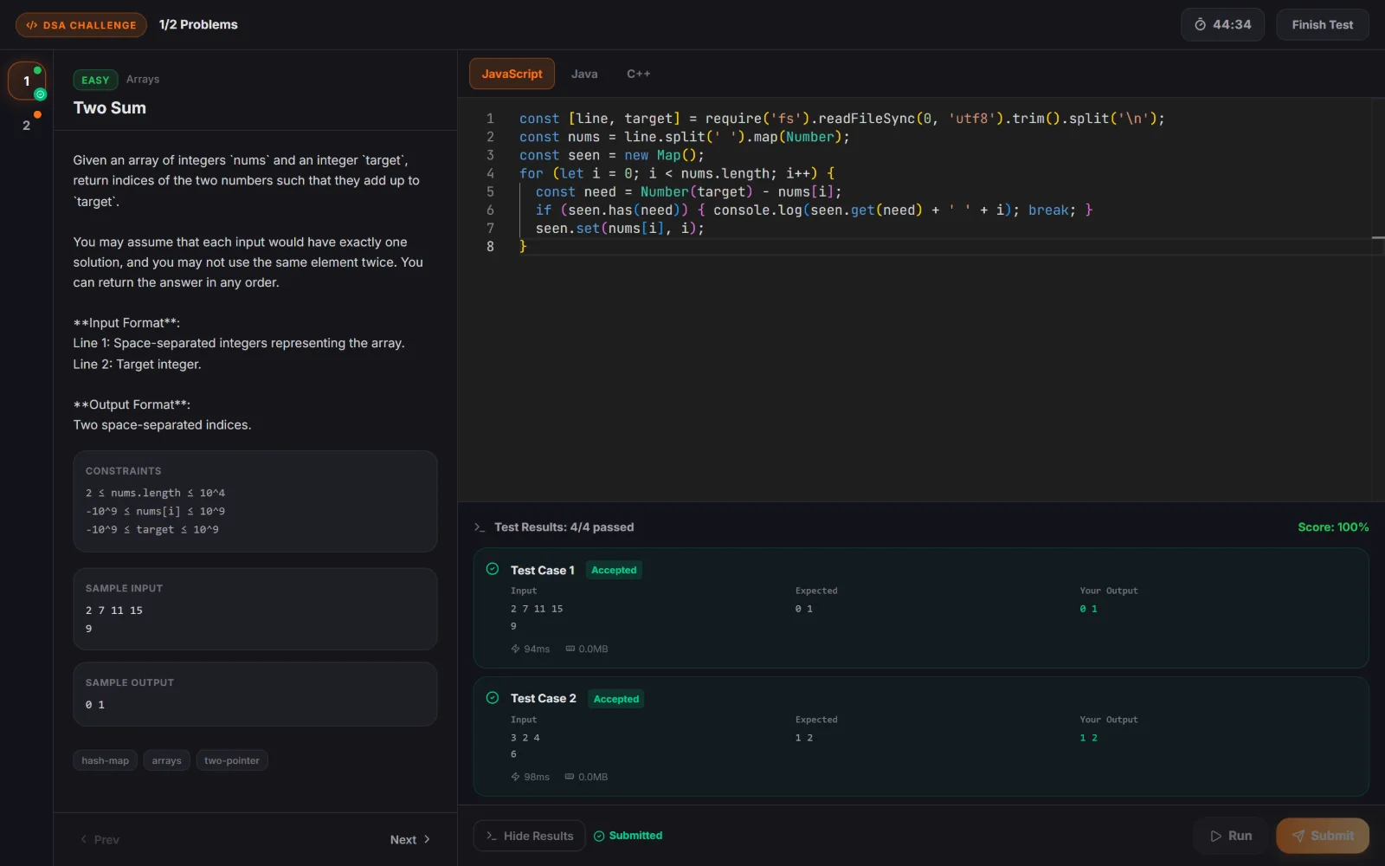Click line number 8 in the editor gutter
The width and height of the screenshot is (1385, 866).
click(490, 247)
